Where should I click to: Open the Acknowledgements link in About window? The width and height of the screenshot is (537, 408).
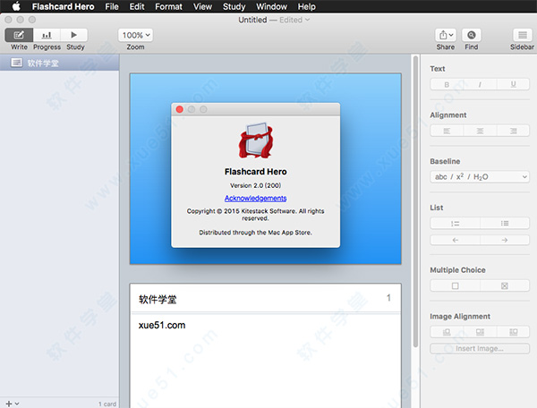[255, 198]
